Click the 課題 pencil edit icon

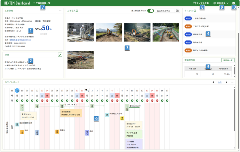tap(60, 55)
